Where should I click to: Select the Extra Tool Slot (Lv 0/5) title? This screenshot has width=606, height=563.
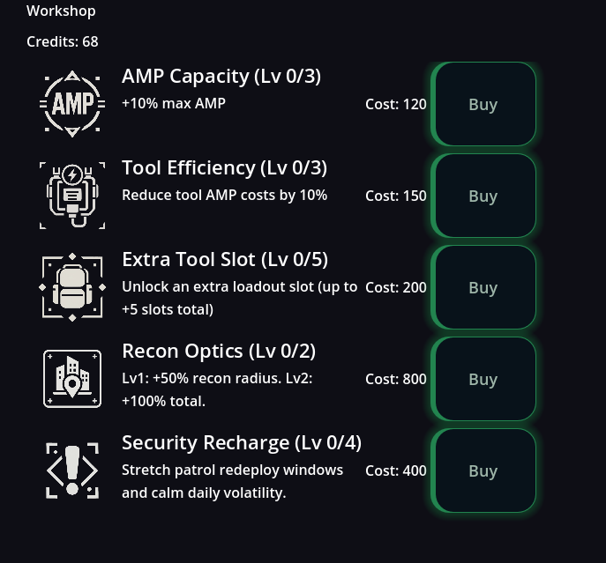[225, 260]
